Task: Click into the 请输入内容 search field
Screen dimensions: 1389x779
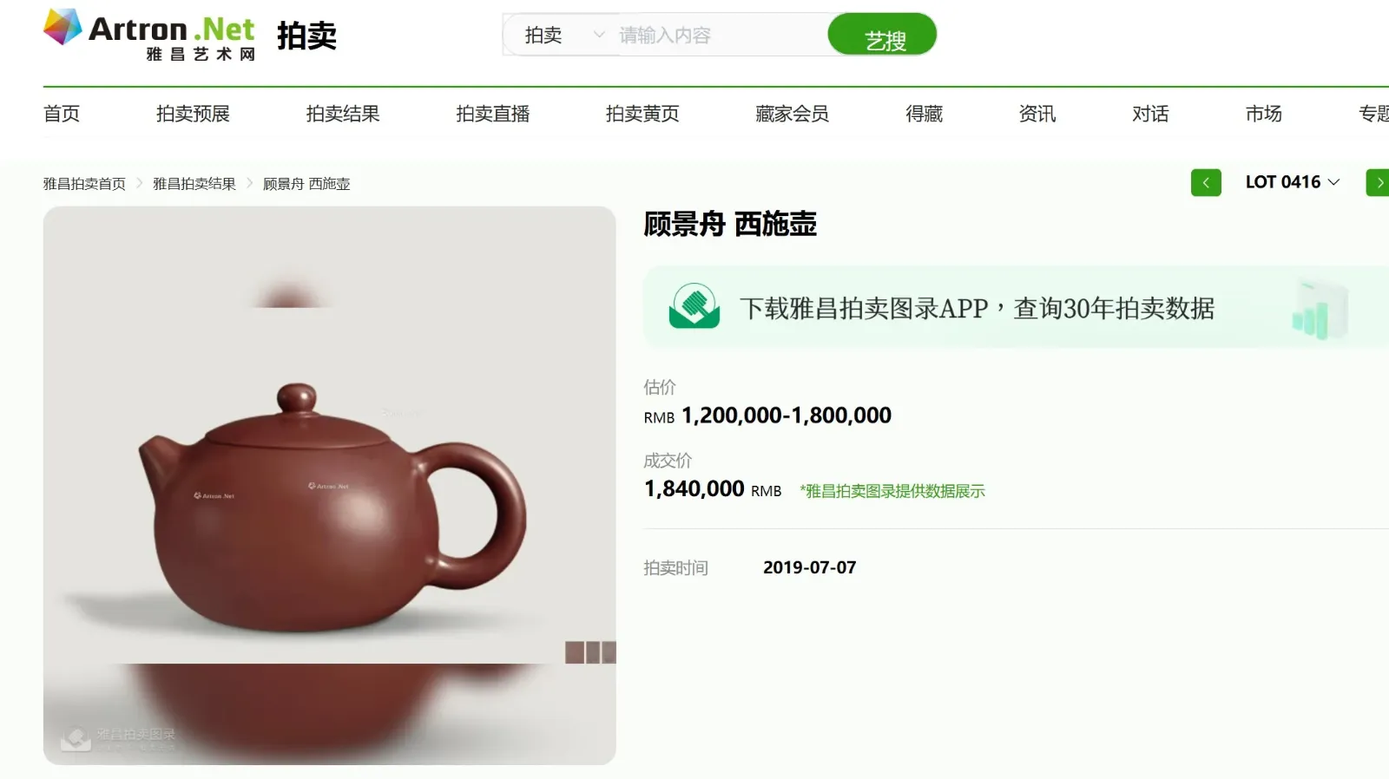Action: pyautogui.click(x=721, y=36)
